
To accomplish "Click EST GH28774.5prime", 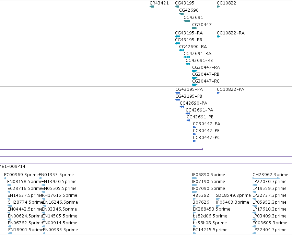I will 10,206.
